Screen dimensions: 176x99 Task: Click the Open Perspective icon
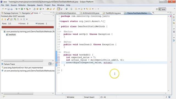point(157,9)
